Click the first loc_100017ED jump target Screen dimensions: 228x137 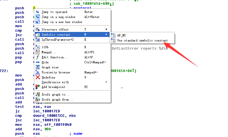(x=47, y=111)
